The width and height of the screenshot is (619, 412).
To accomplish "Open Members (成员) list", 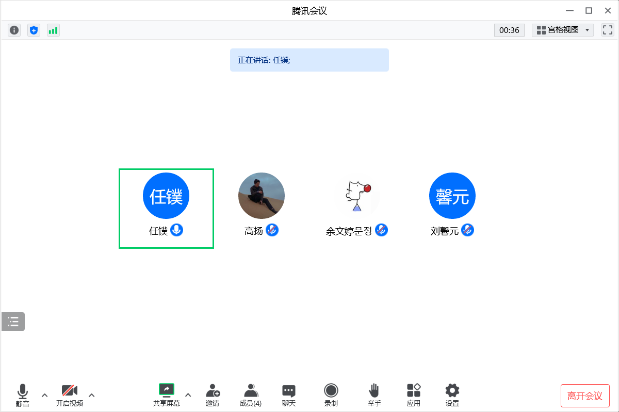I will click(x=251, y=395).
